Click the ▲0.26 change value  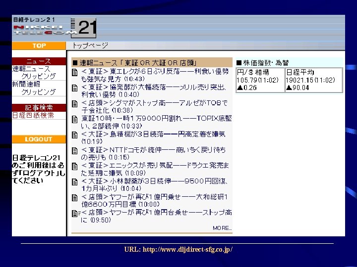[247, 88]
